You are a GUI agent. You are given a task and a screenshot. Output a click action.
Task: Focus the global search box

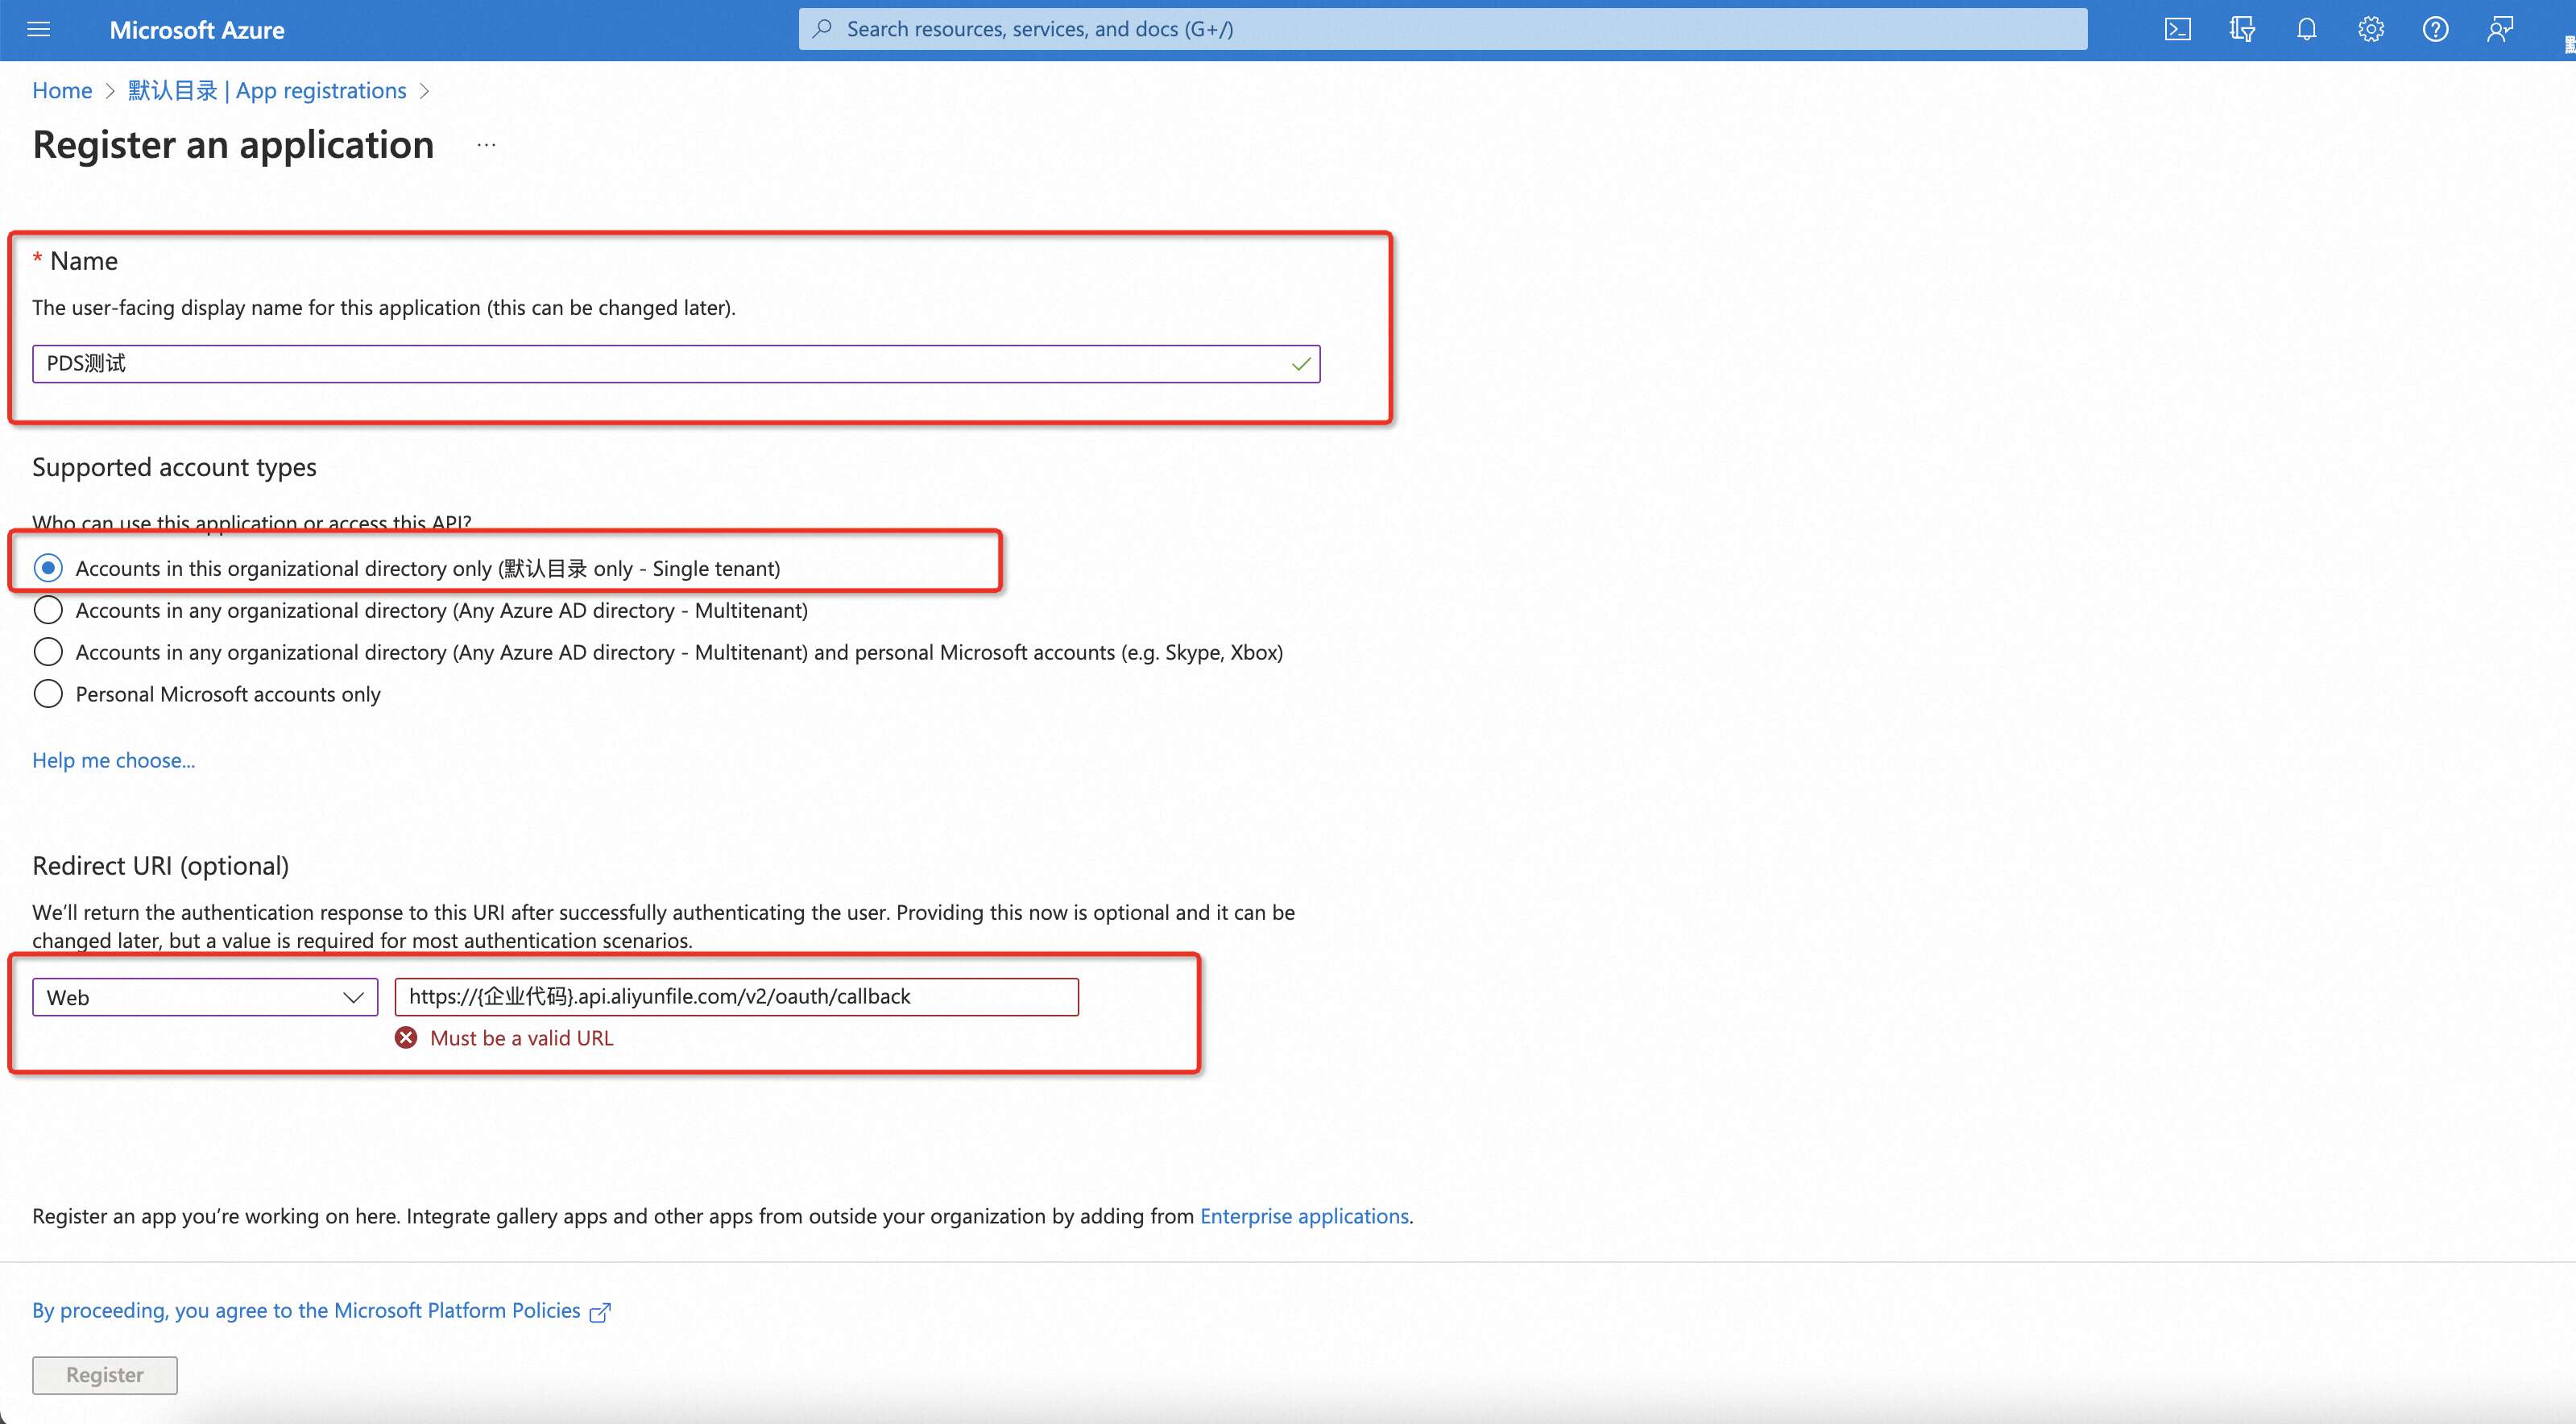(x=1442, y=29)
